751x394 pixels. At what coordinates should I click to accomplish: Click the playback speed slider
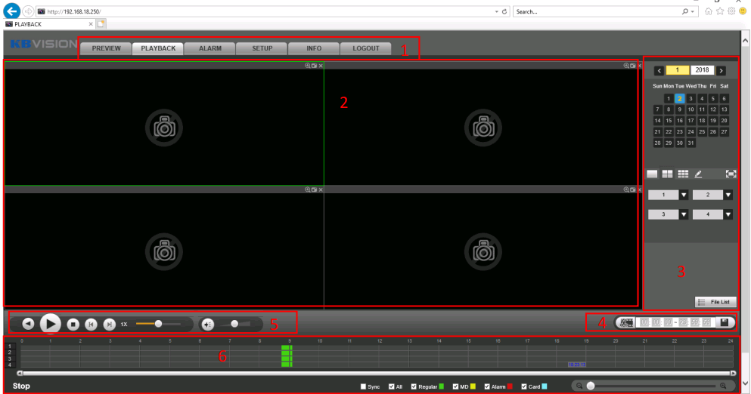pos(158,324)
